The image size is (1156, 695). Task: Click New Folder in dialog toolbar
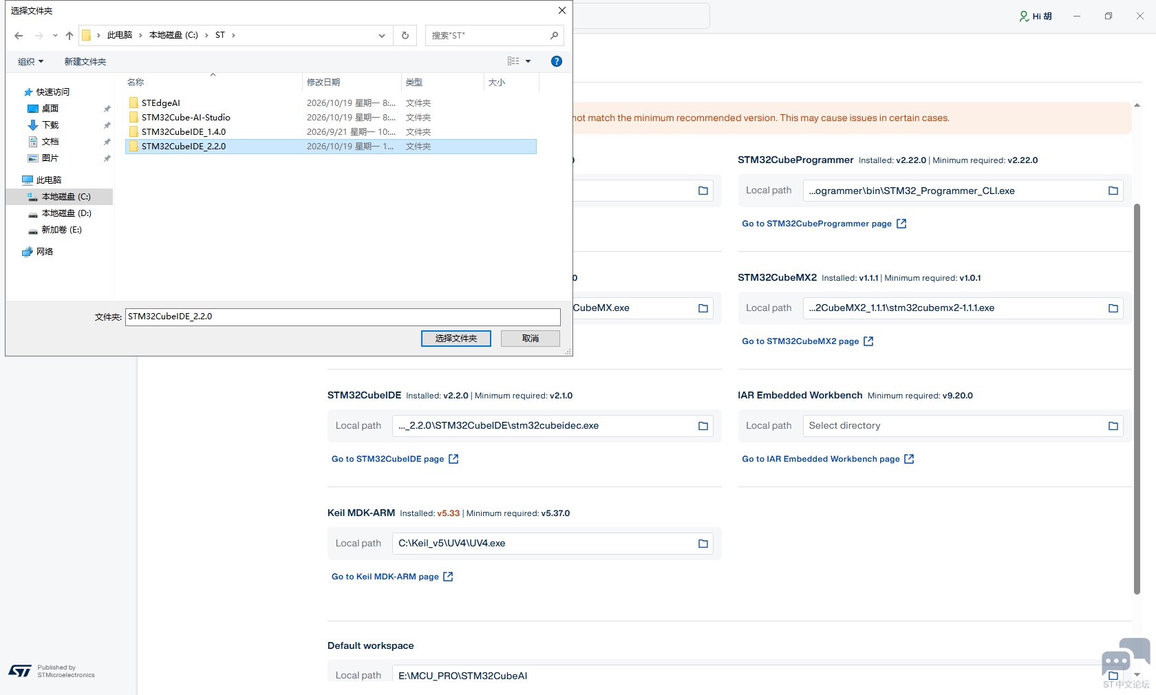[85, 62]
